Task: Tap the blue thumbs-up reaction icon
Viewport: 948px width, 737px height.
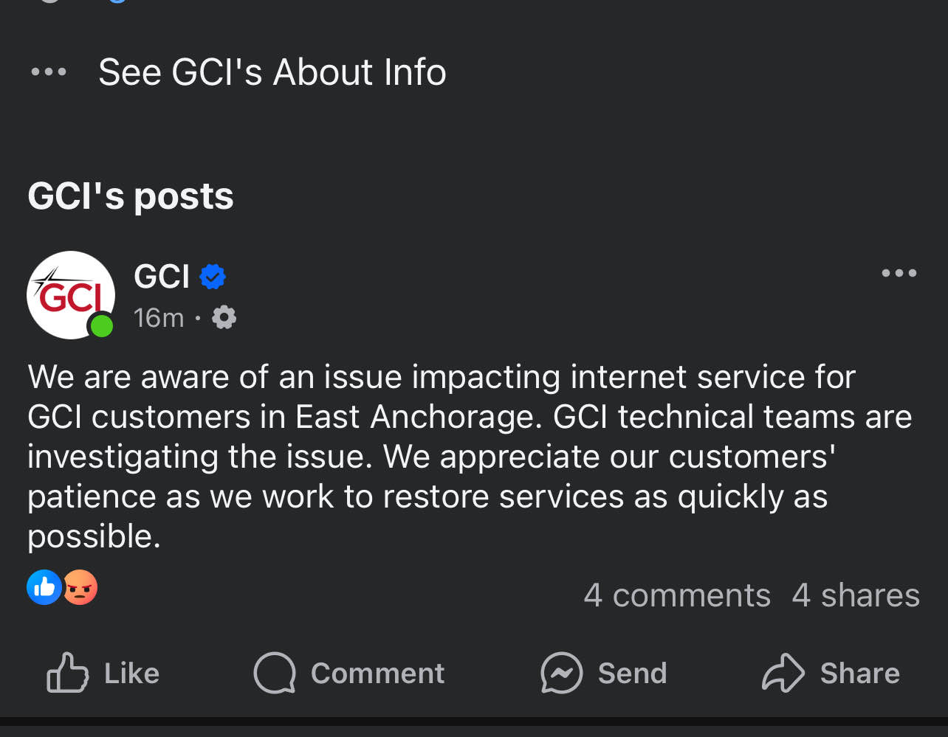Action: click(x=44, y=587)
